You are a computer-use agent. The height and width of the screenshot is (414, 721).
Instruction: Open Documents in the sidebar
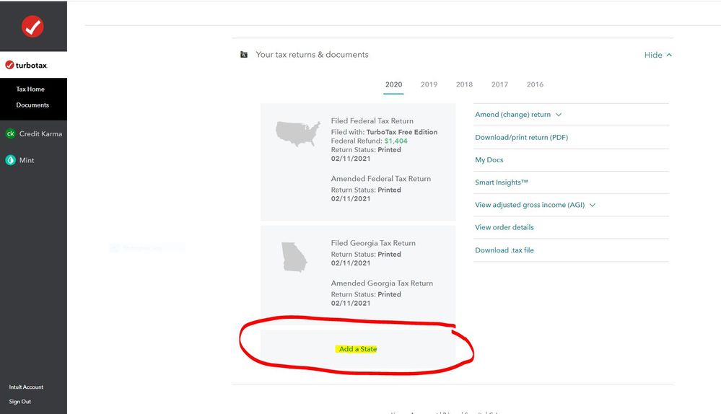coord(32,105)
